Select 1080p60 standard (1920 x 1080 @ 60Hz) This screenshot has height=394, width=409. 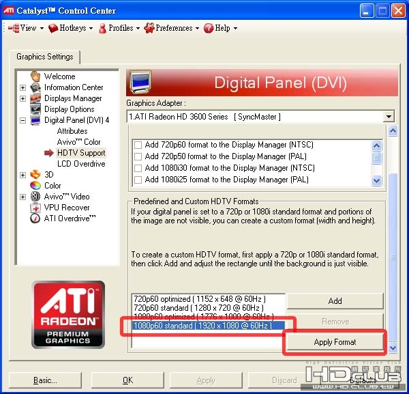pos(208,326)
